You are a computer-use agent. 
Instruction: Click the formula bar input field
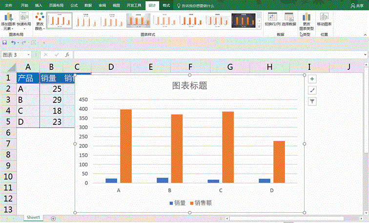[x=215, y=55]
